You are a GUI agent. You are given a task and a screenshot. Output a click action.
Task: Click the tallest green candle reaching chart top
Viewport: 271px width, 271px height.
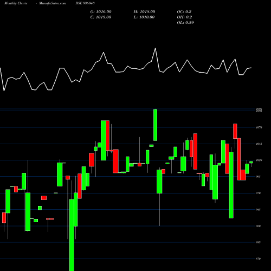(x=155, y=125)
